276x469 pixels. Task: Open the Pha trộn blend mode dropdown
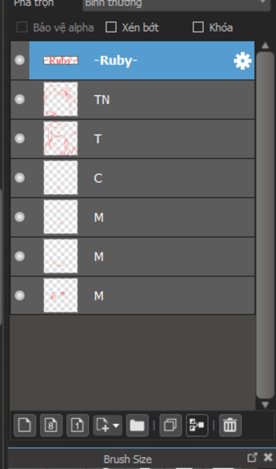point(177,4)
